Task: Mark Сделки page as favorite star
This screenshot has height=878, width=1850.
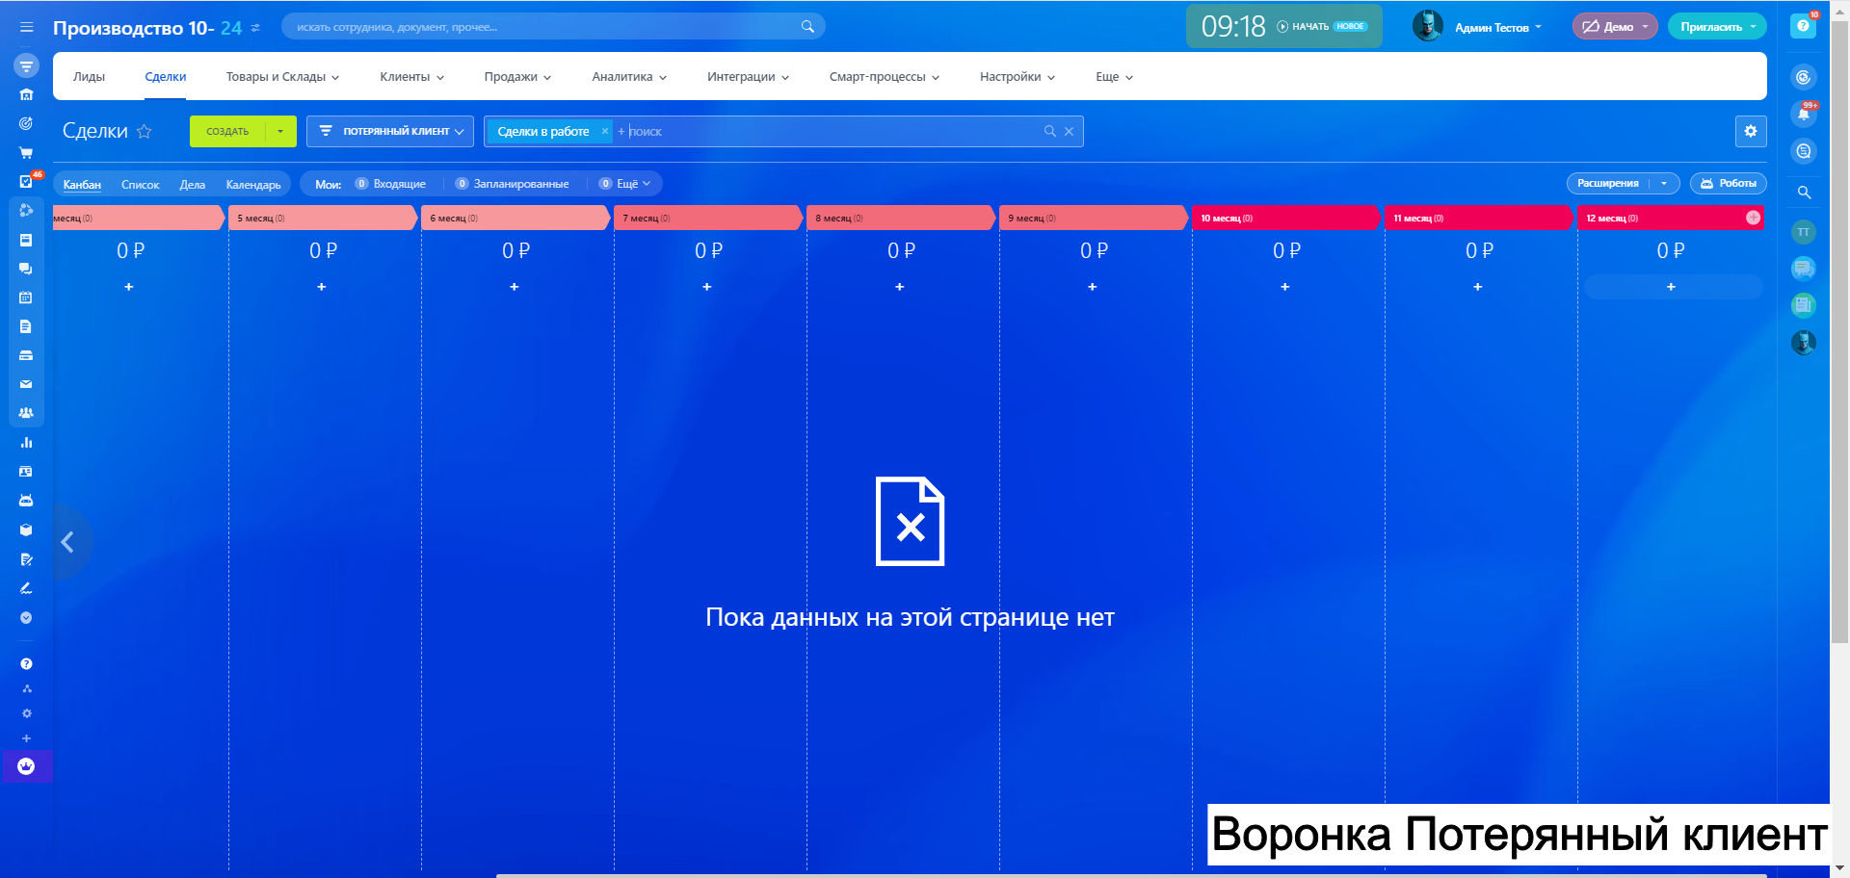Action: 145,131
